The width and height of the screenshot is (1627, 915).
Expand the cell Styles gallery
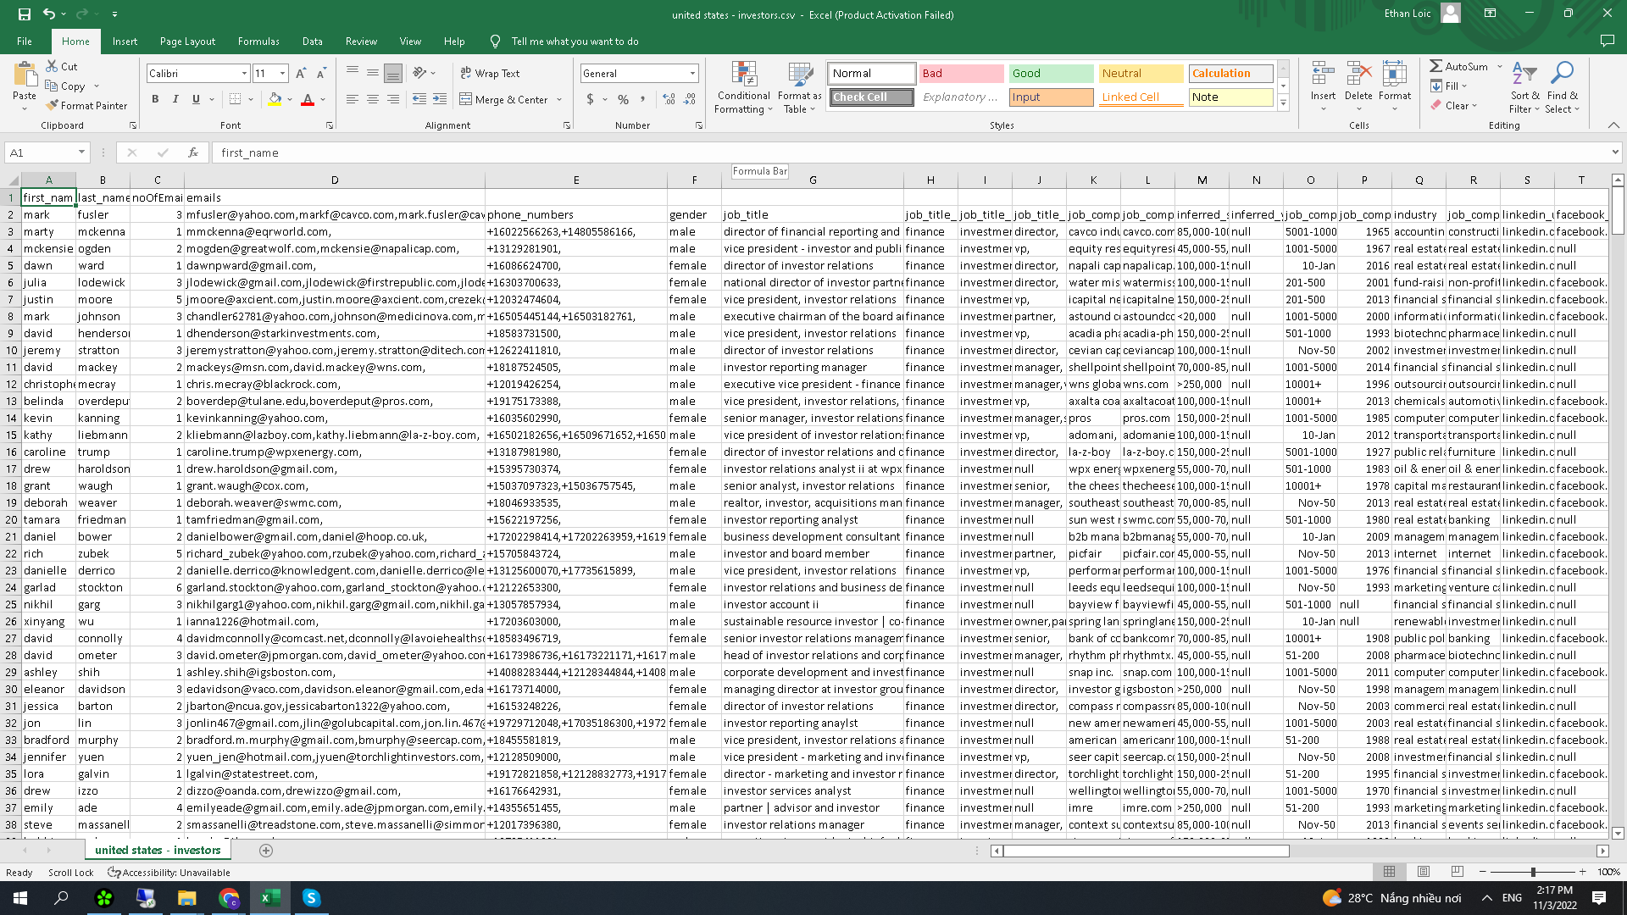pos(1283,103)
